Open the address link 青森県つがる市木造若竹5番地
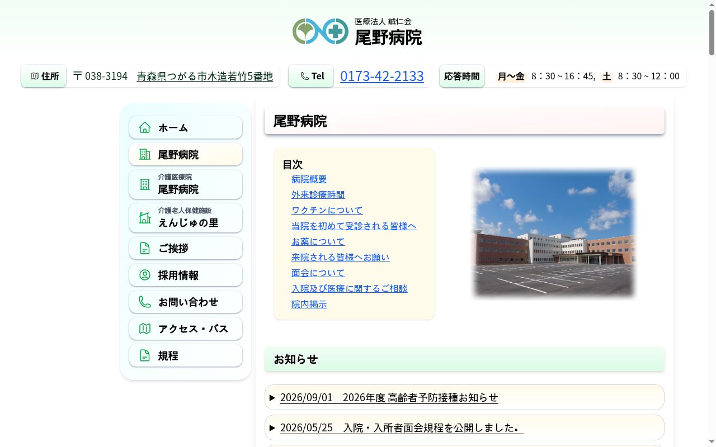The image size is (716, 447). (x=205, y=76)
